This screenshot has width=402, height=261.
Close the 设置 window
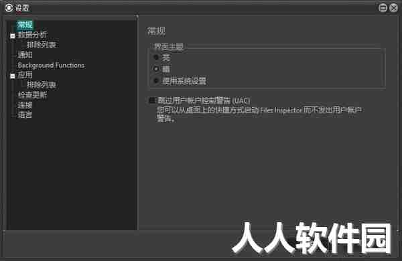(x=393, y=8)
